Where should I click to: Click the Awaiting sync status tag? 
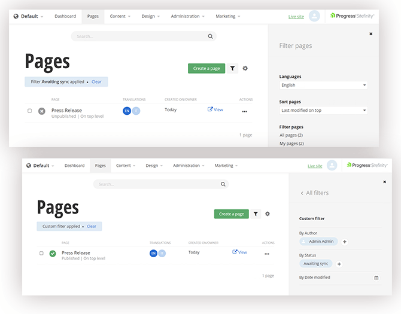(315, 264)
